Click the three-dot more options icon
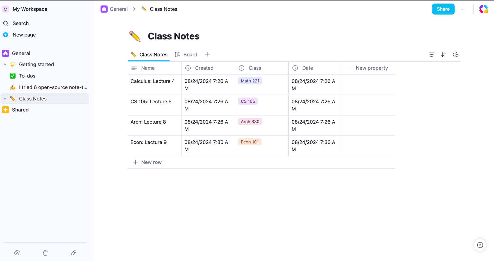This screenshot has width=494, height=261. click(x=463, y=9)
